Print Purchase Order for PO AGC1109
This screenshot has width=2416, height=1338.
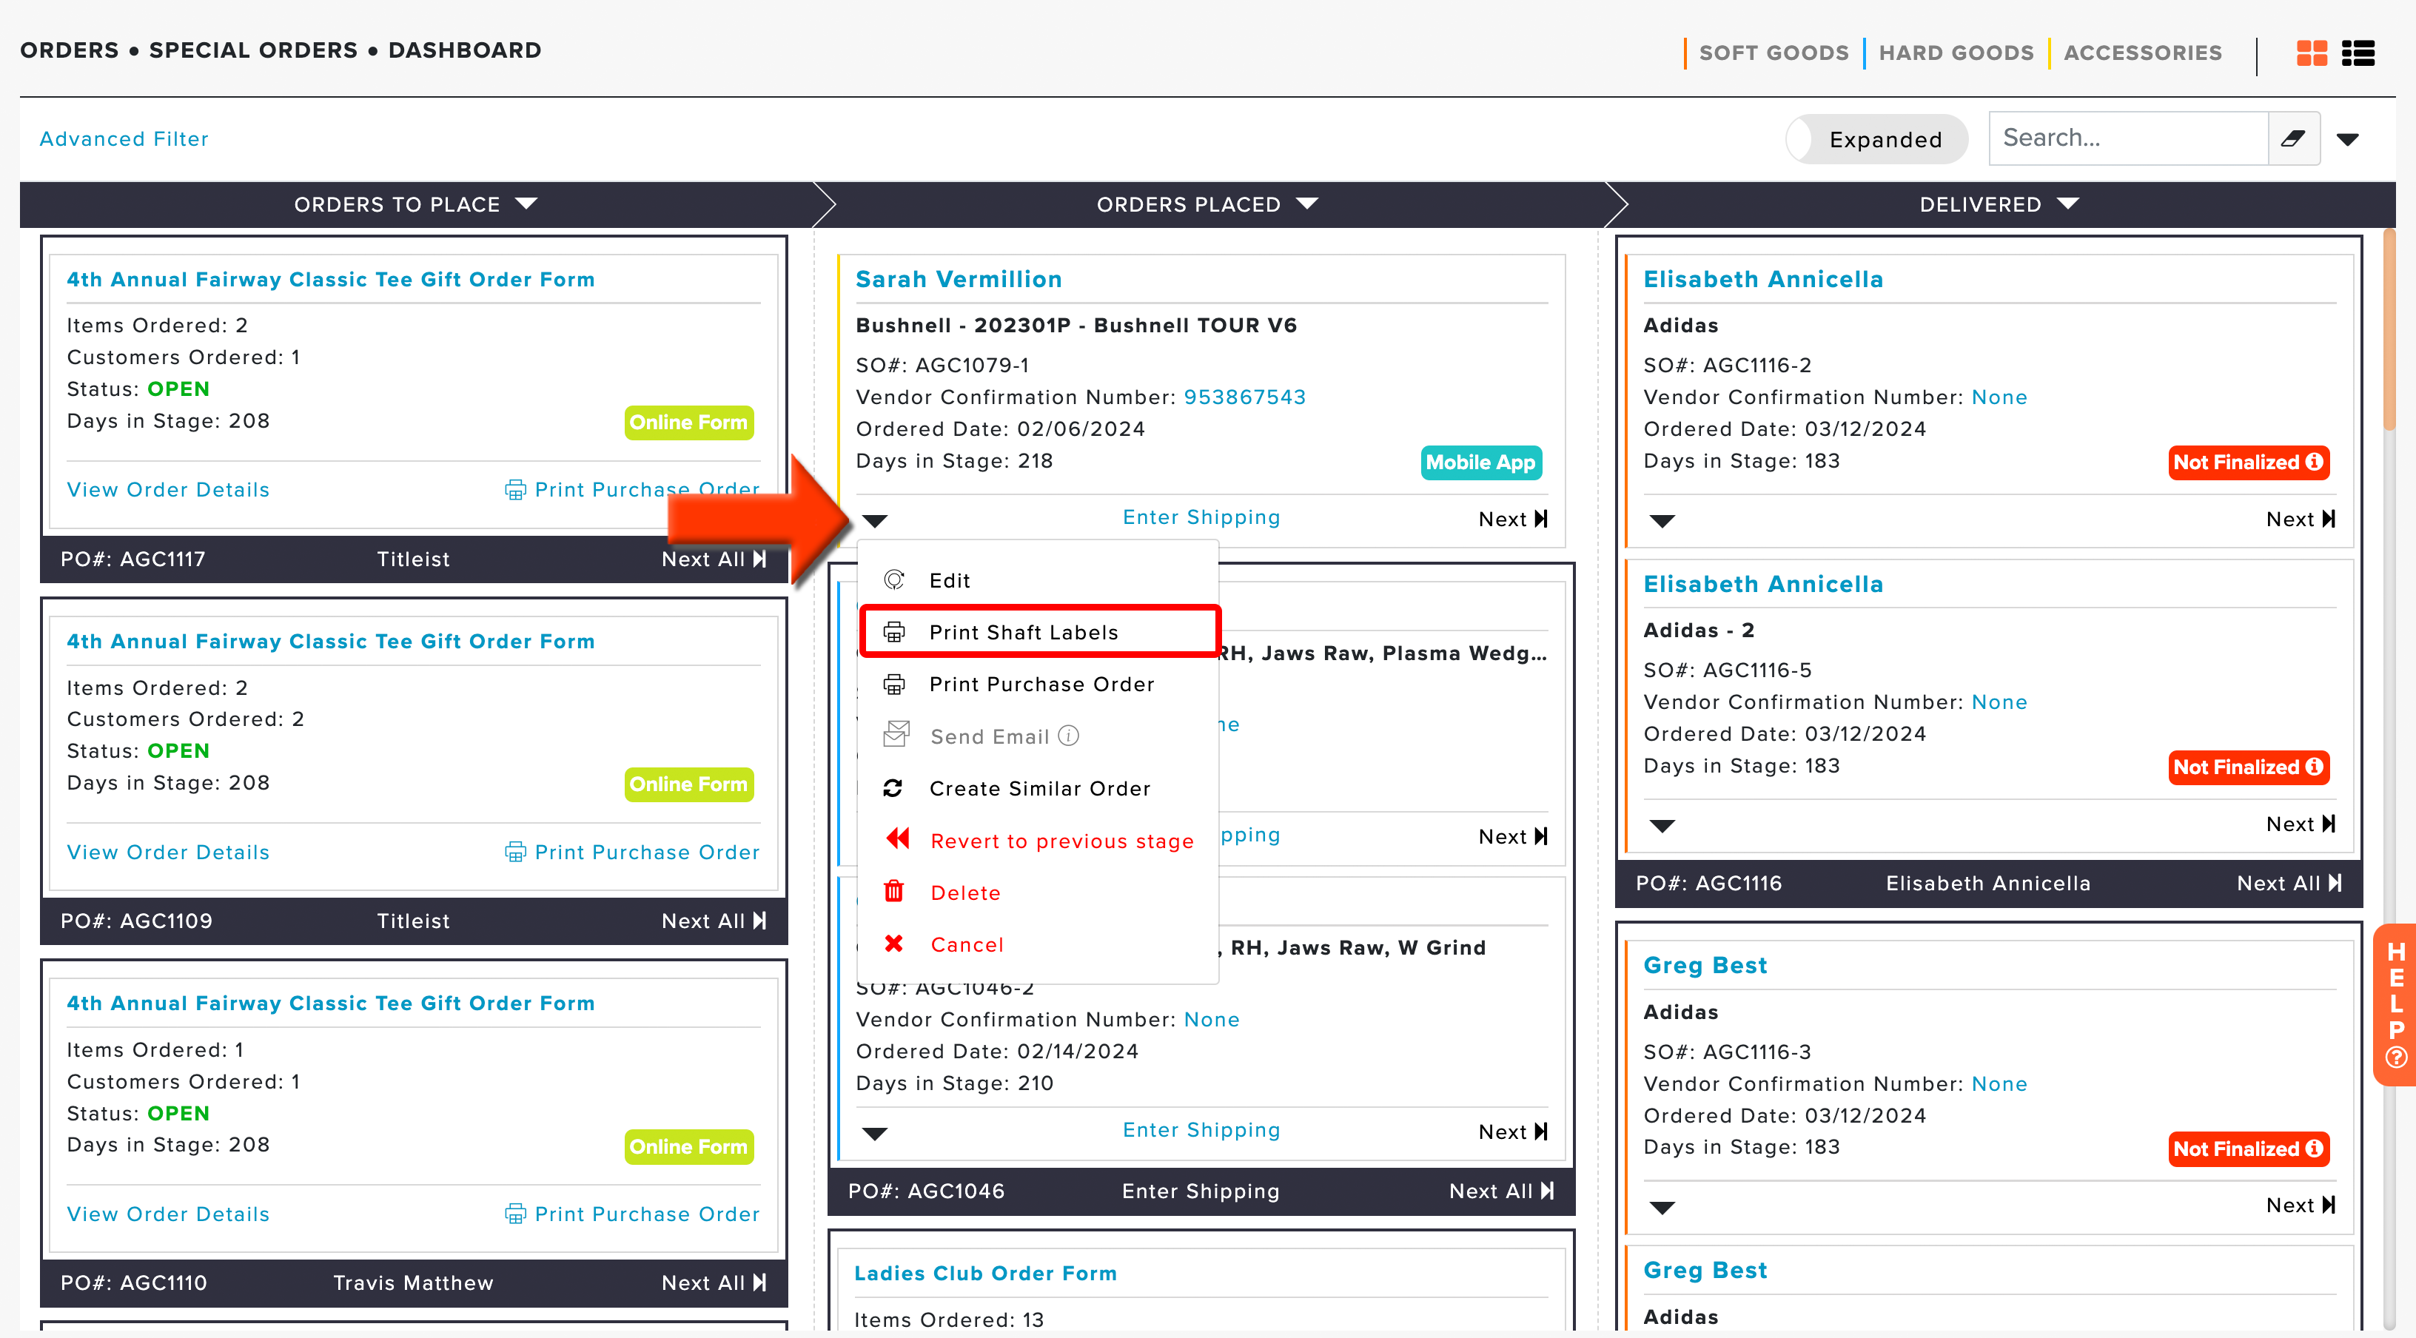(632, 853)
